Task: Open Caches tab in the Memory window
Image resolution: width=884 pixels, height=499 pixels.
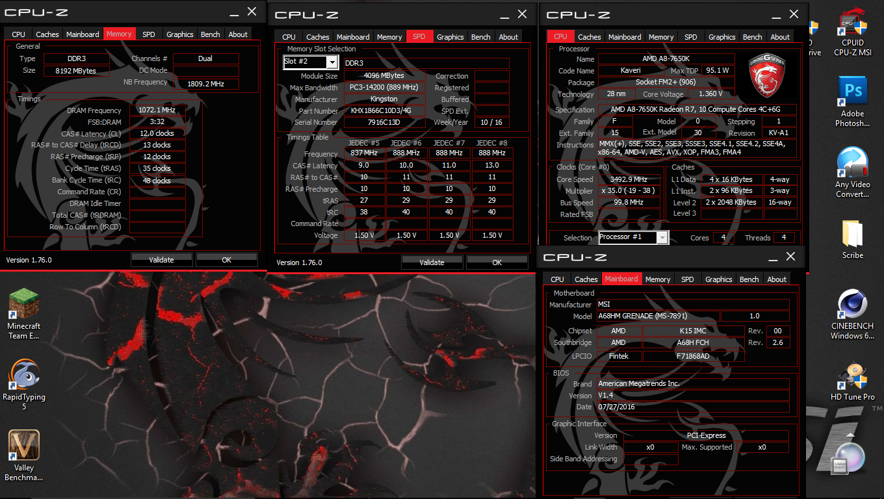Action: coord(47,34)
